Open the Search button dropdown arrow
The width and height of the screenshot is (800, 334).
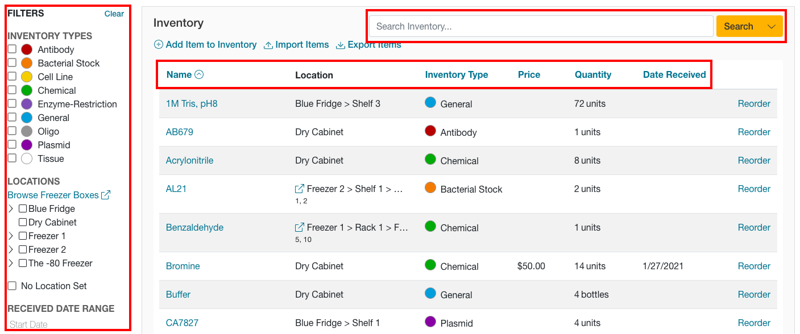(x=772, y=27)
